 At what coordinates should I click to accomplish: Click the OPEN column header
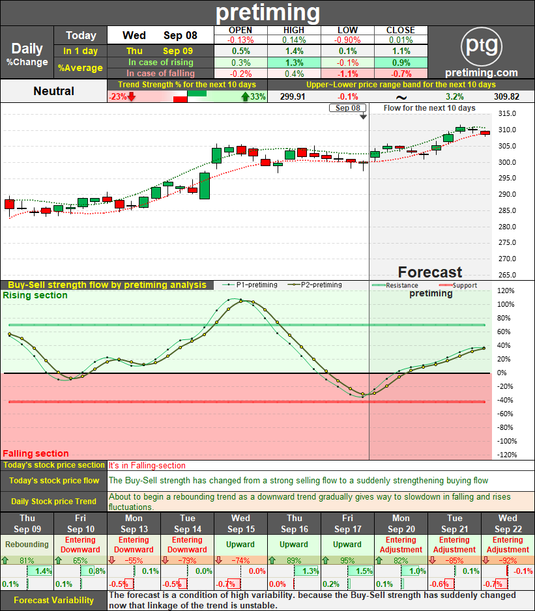(240, 31)
